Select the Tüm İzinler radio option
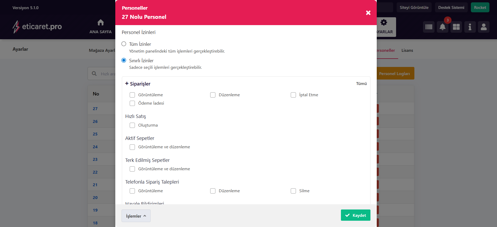This screenshot has height=227, width=497. pos(124,44)
